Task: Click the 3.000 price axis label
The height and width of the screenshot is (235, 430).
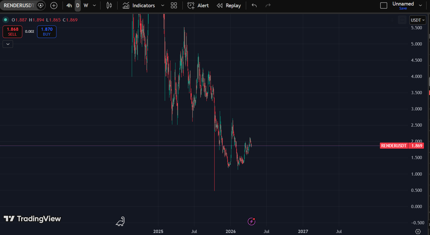Action: click(416, 109)
